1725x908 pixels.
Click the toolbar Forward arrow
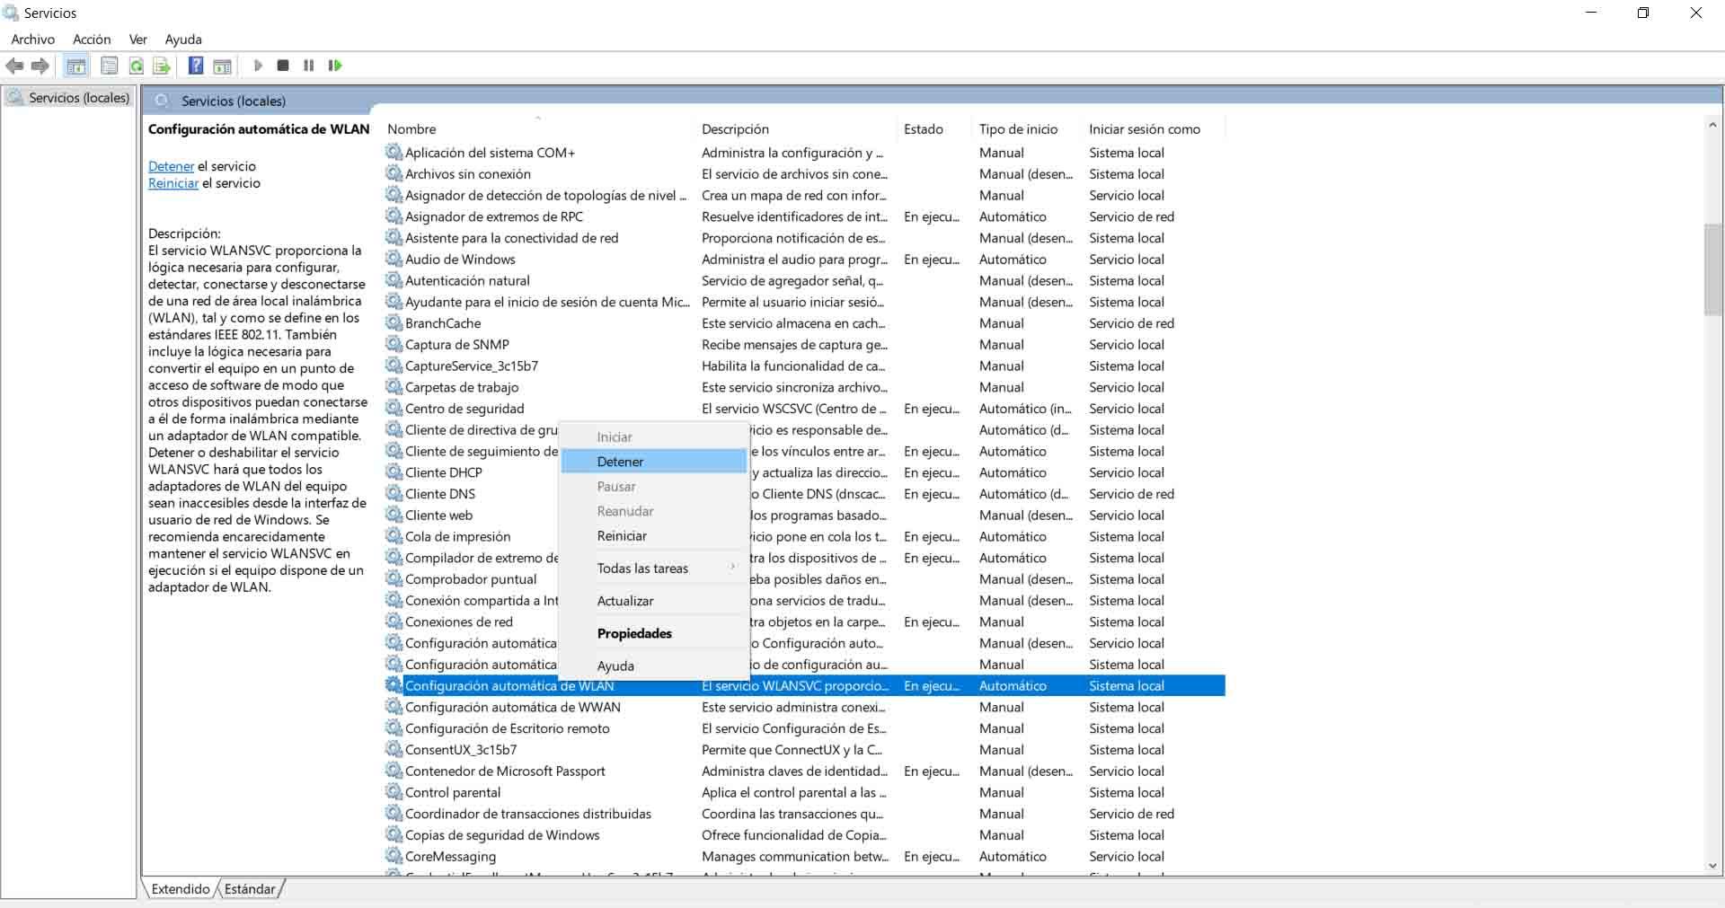[40, 66]
